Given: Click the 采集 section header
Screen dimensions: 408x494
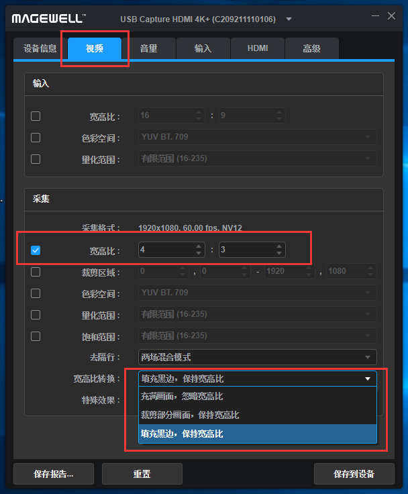Looking at the screenshot, I should tap(41, 199).
